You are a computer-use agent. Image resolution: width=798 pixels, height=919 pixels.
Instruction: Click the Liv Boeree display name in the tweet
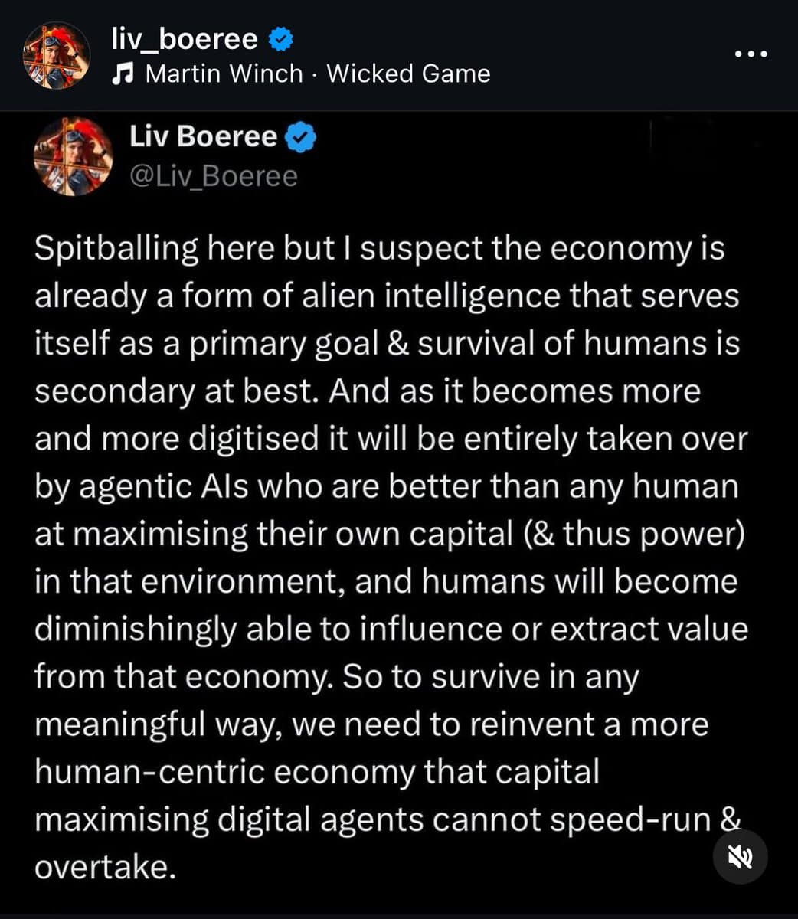(x=203, y=136)
